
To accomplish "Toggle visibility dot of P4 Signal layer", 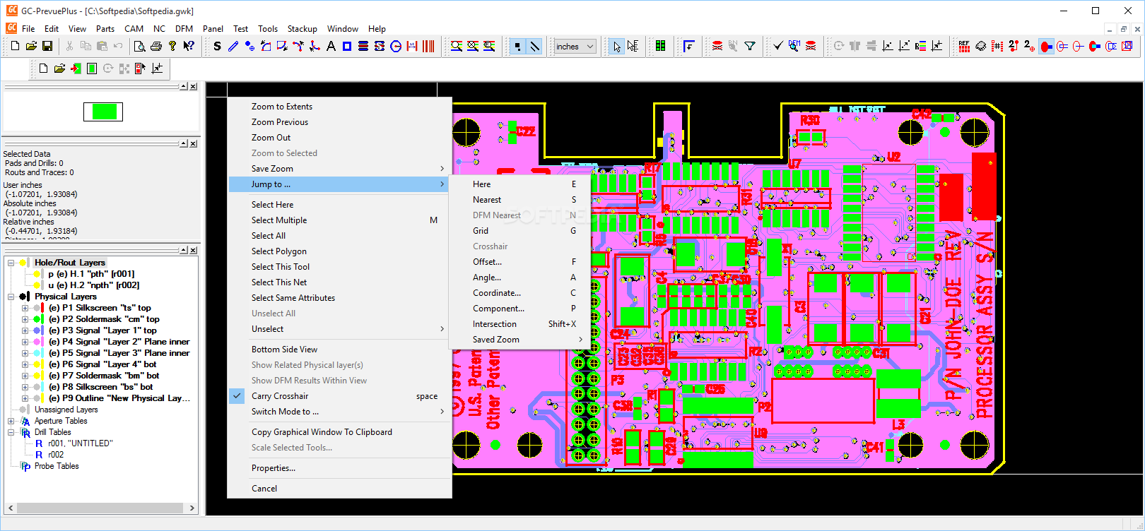I will (x=37, y=342).
